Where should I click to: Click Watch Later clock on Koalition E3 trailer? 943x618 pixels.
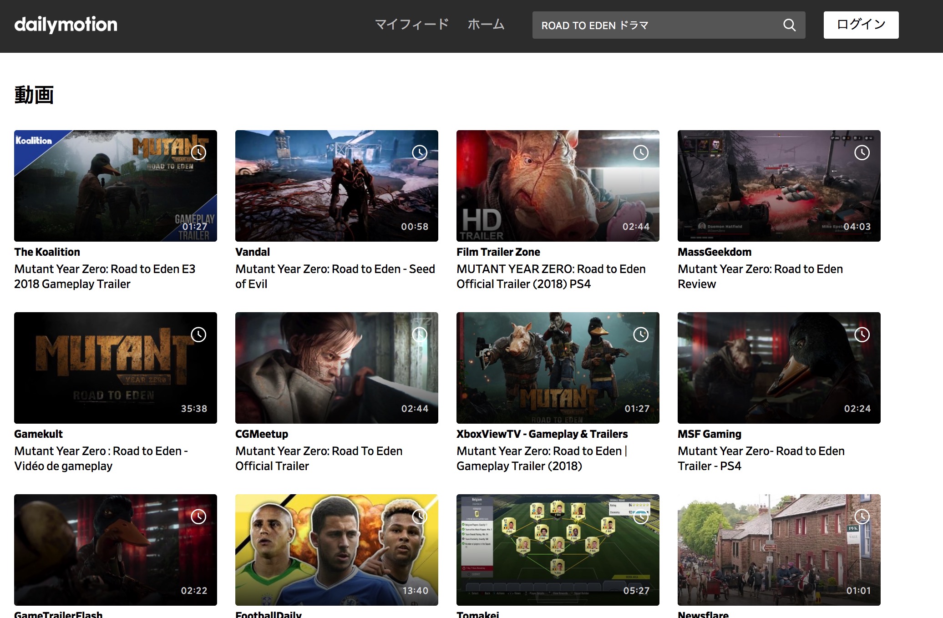[198, 152]
